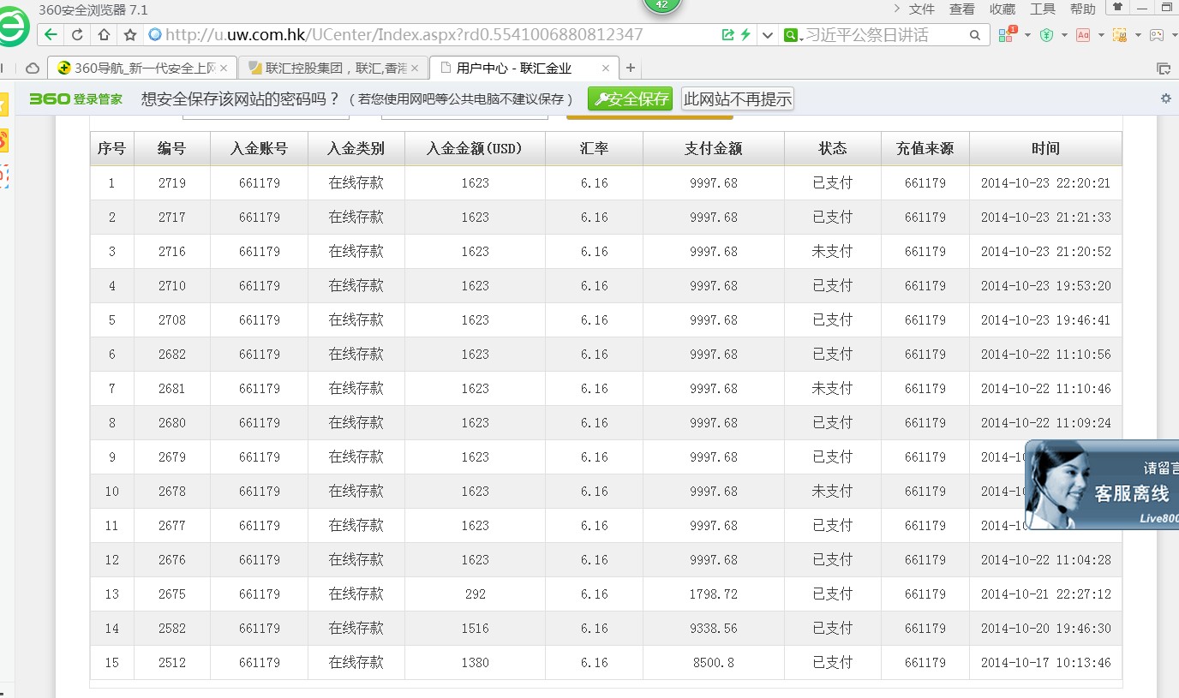The width and height of the screenshot is (1179, 698).
Task: Click the 安全保存 button
Action: coord(631,98)
